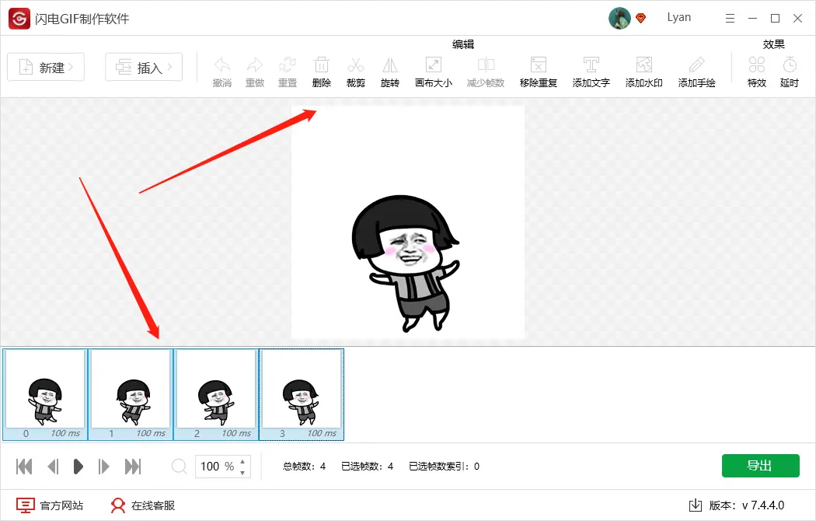Image resolution: width=816 pixels, height=521 pixels.
Task: Open 在线客服 online support link
Action: 142,505
